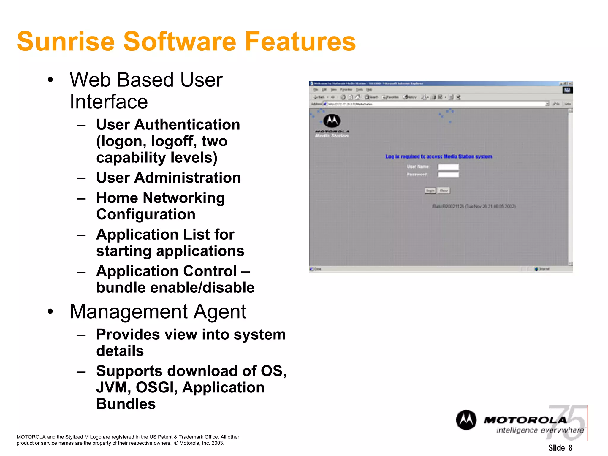Open the History toolbar button
This screenshot has width=608, height=456.
[x=410, y=97]
